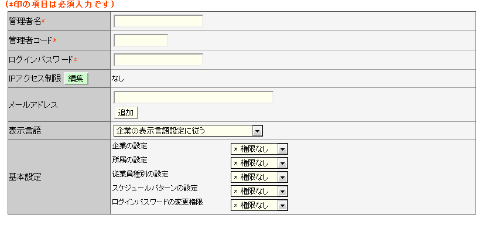This screenshot has height=235, width=482.
Task: Click the arrow on the スケジュールパターンの設定 dropdown
Action: [282, 192]
